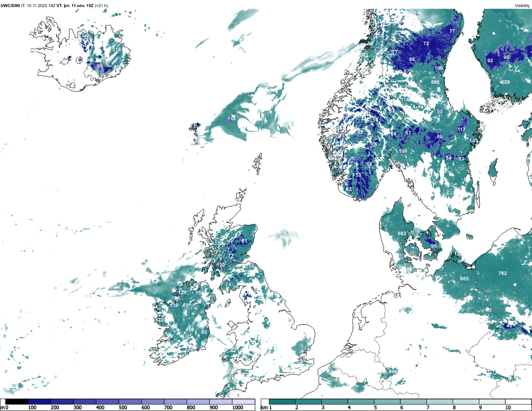Click the 500–600 m purple legend swatch
532x411 pixels.
pyautogui.click(x=130, y=401)
